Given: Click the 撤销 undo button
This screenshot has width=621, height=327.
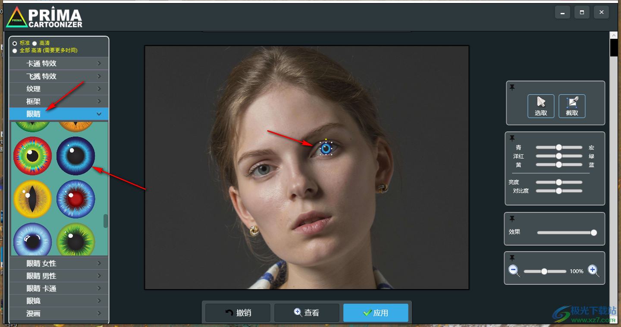Looking at the screenshot, I should 238,313.
